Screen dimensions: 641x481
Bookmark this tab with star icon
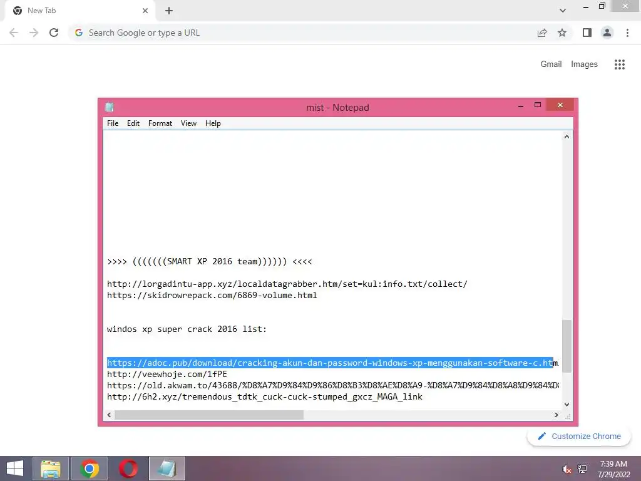[x=562, y=33]
